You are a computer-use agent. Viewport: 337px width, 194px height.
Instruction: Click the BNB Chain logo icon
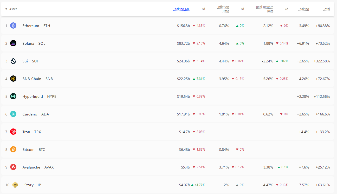coord(13,79)
